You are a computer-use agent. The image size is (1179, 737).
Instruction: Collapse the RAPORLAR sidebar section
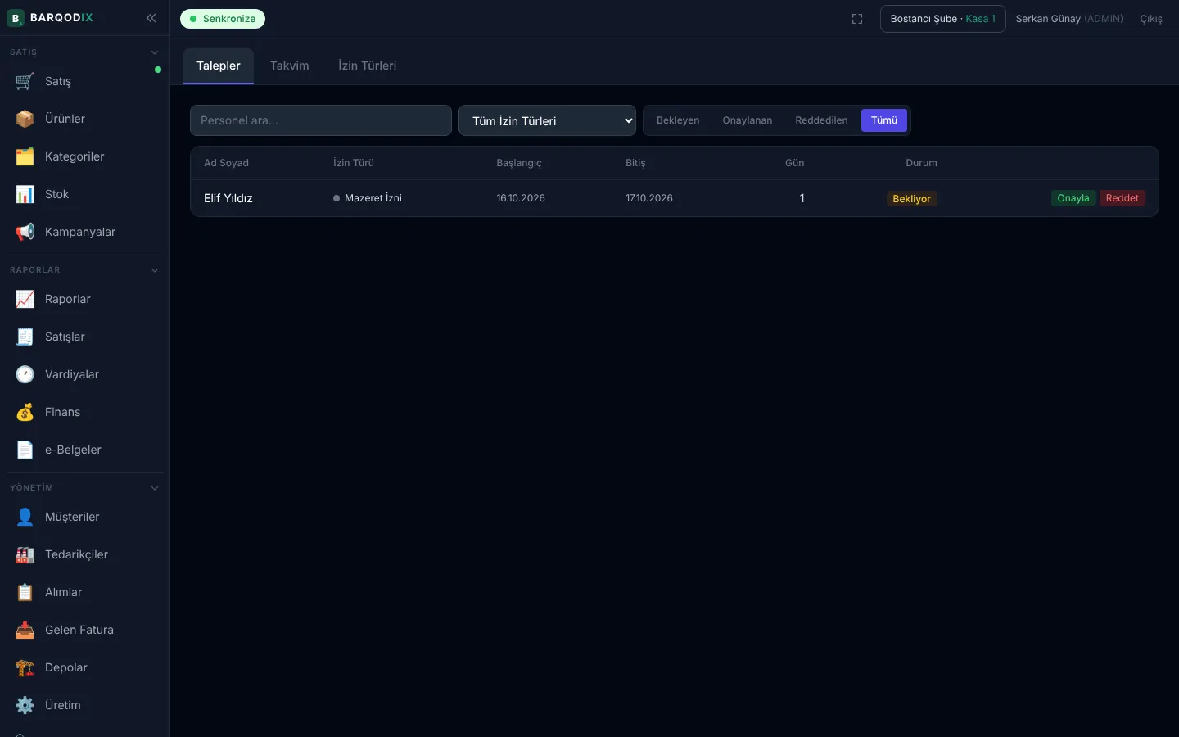[x=155, y=270]
